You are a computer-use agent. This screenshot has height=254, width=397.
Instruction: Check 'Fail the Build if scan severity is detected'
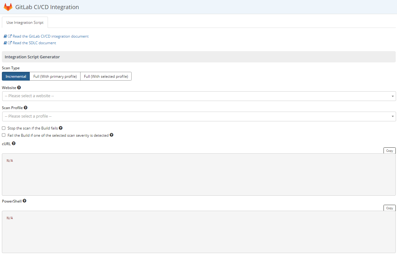(x=3, y=135)
